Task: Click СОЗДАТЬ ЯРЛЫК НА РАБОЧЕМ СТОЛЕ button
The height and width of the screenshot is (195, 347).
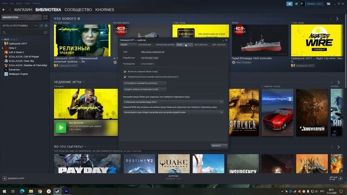Action: 145,89
